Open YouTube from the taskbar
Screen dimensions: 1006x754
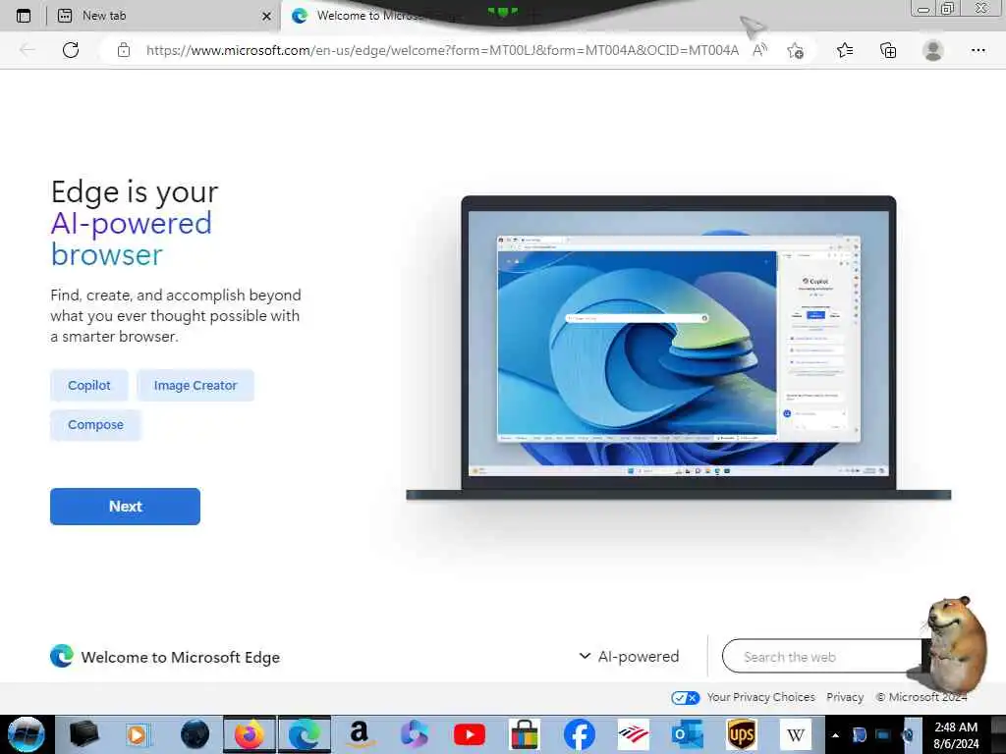(470, 734)
